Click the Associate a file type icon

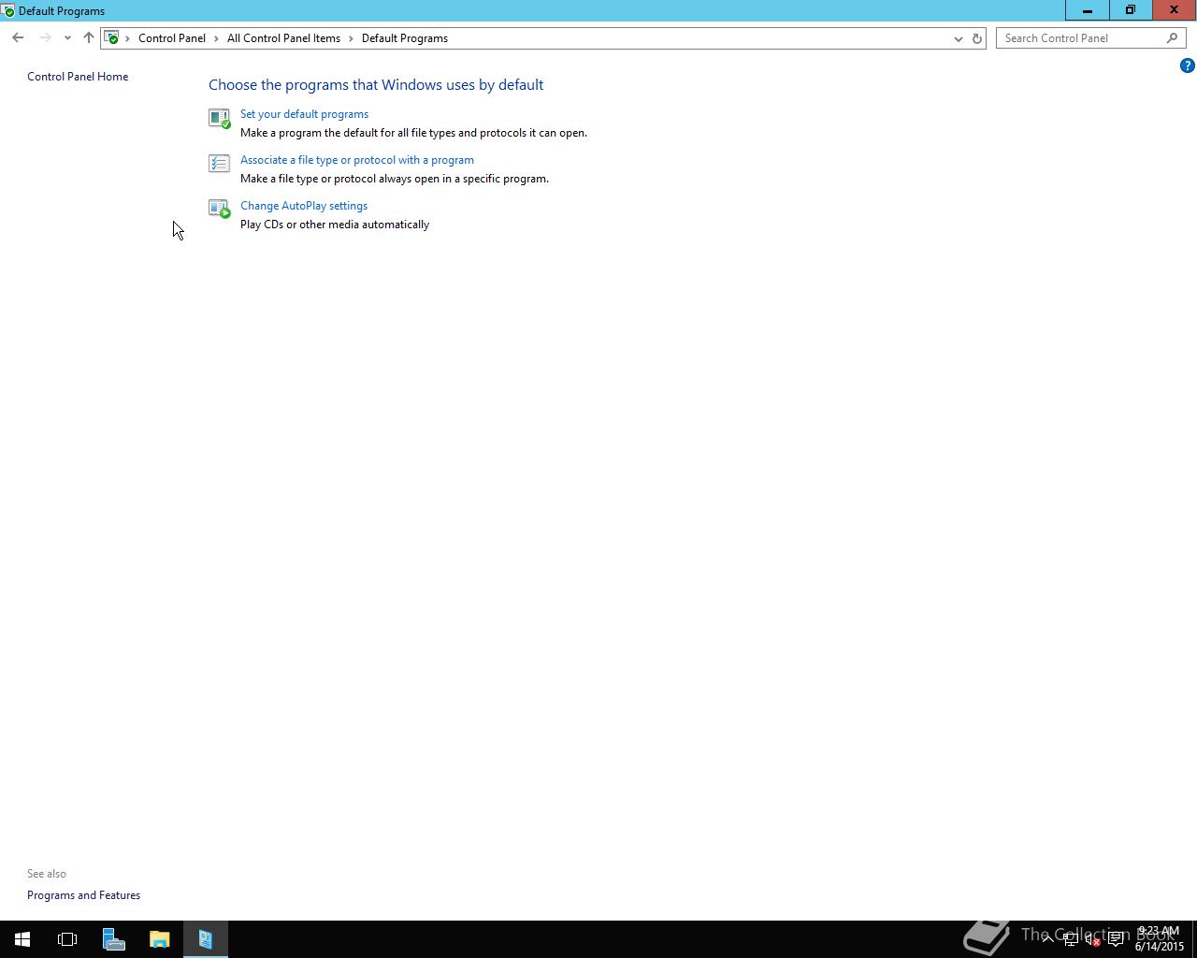tap(219, 164)
